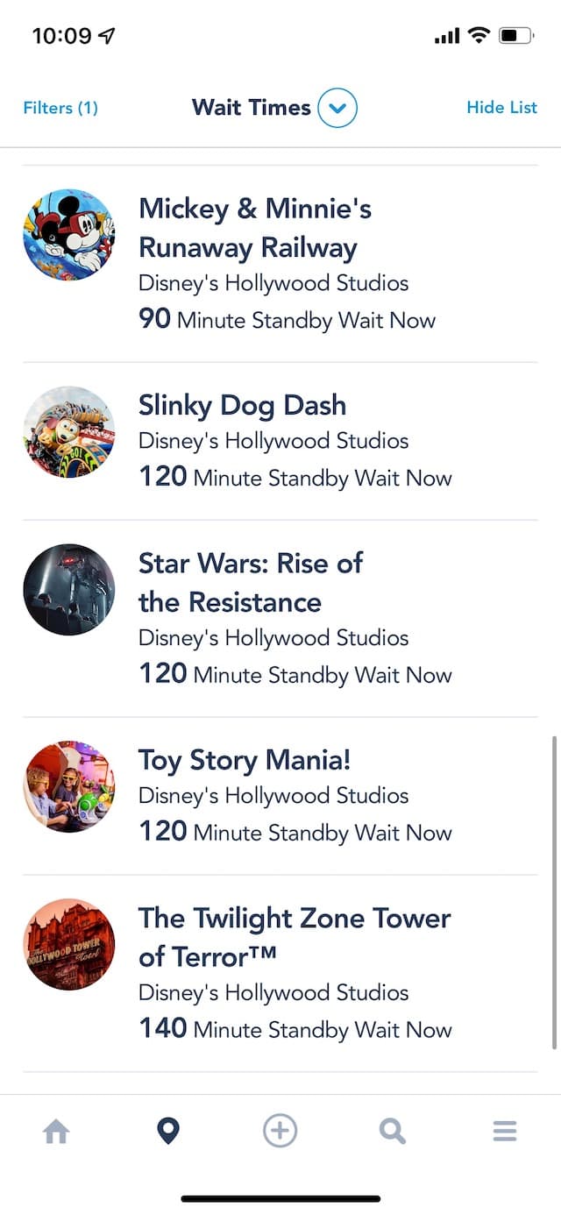Open the map location pin tab
The width and height of the screenshot is (561, 1214).
(167, 1131)
